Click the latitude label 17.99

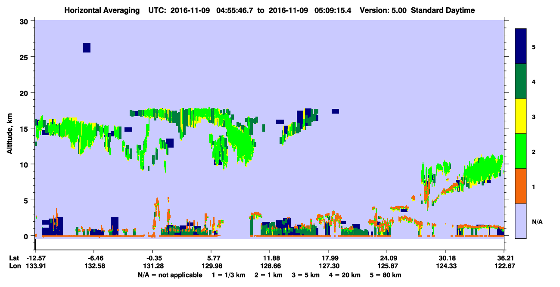click(x=328, y=258)
